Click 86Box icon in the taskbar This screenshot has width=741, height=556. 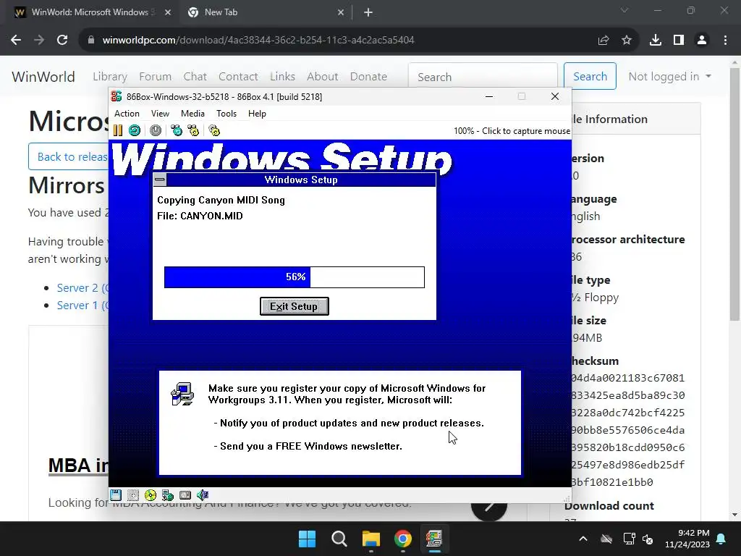pyautogui.click(x=434, y=539)
